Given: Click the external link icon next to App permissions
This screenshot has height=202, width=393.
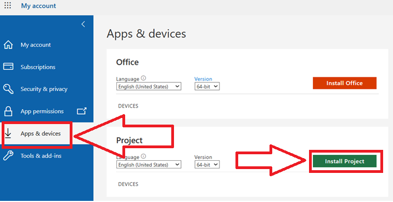Looking at the screenshot, I should coord(82,111).
